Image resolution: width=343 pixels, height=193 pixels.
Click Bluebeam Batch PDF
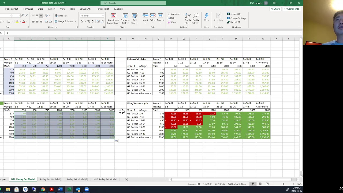click(233, 22)
